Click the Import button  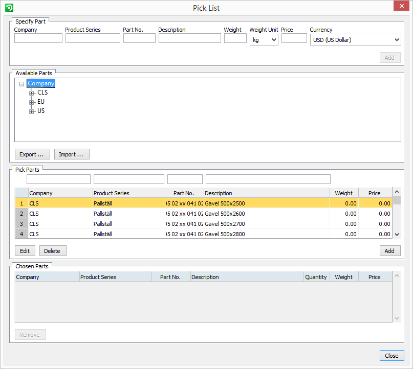click(x=72, y=154)
